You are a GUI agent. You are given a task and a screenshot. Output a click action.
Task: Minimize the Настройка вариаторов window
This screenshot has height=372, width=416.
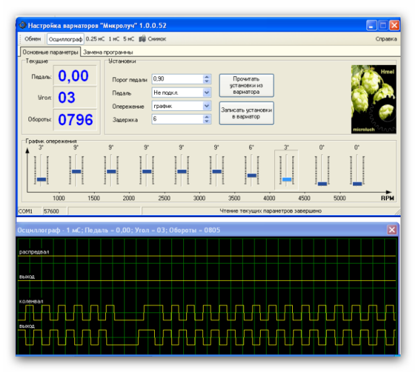(x=371, y=25)
